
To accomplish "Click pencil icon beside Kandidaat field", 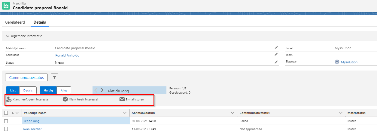I will pos(276,55).
